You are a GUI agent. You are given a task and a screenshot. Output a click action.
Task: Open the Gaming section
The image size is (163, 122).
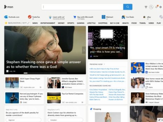81,23
